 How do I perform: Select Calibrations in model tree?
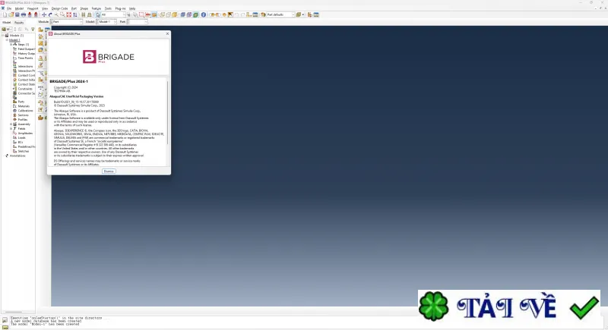tap(26, 111)
